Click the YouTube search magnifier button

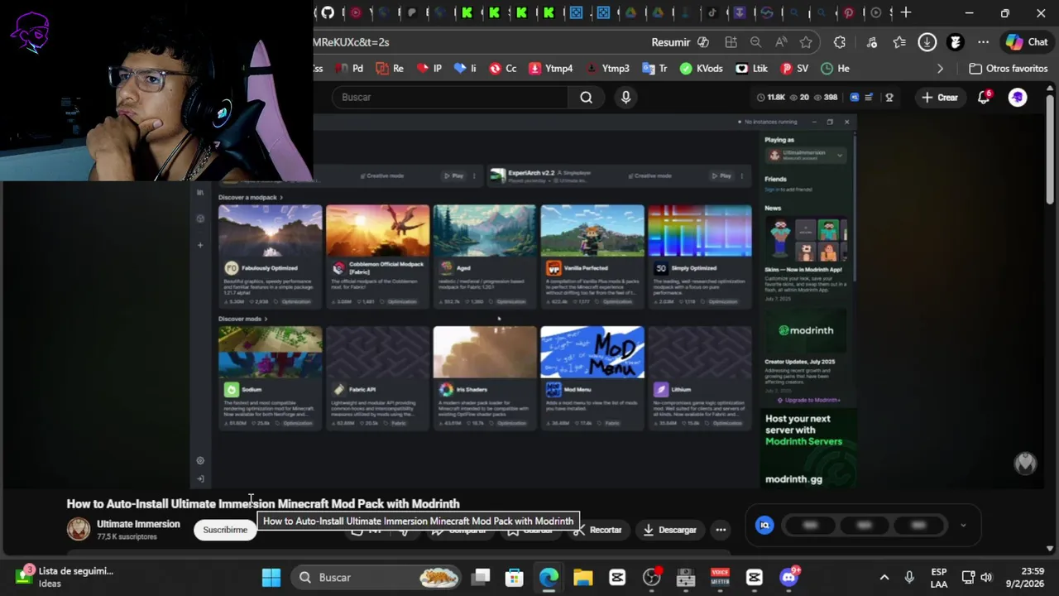pos(586,98)
